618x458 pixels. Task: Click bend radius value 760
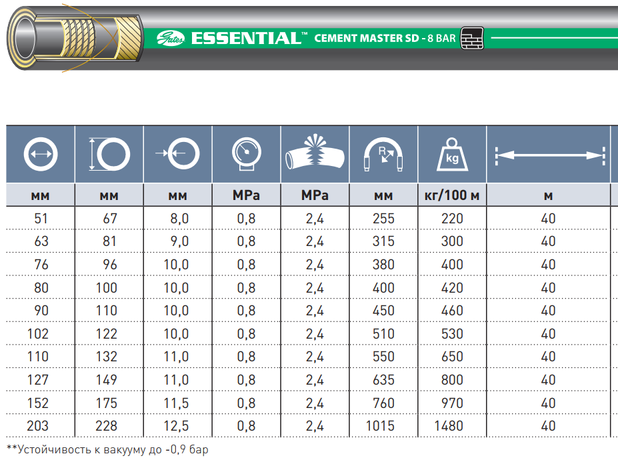pos(383,403)
